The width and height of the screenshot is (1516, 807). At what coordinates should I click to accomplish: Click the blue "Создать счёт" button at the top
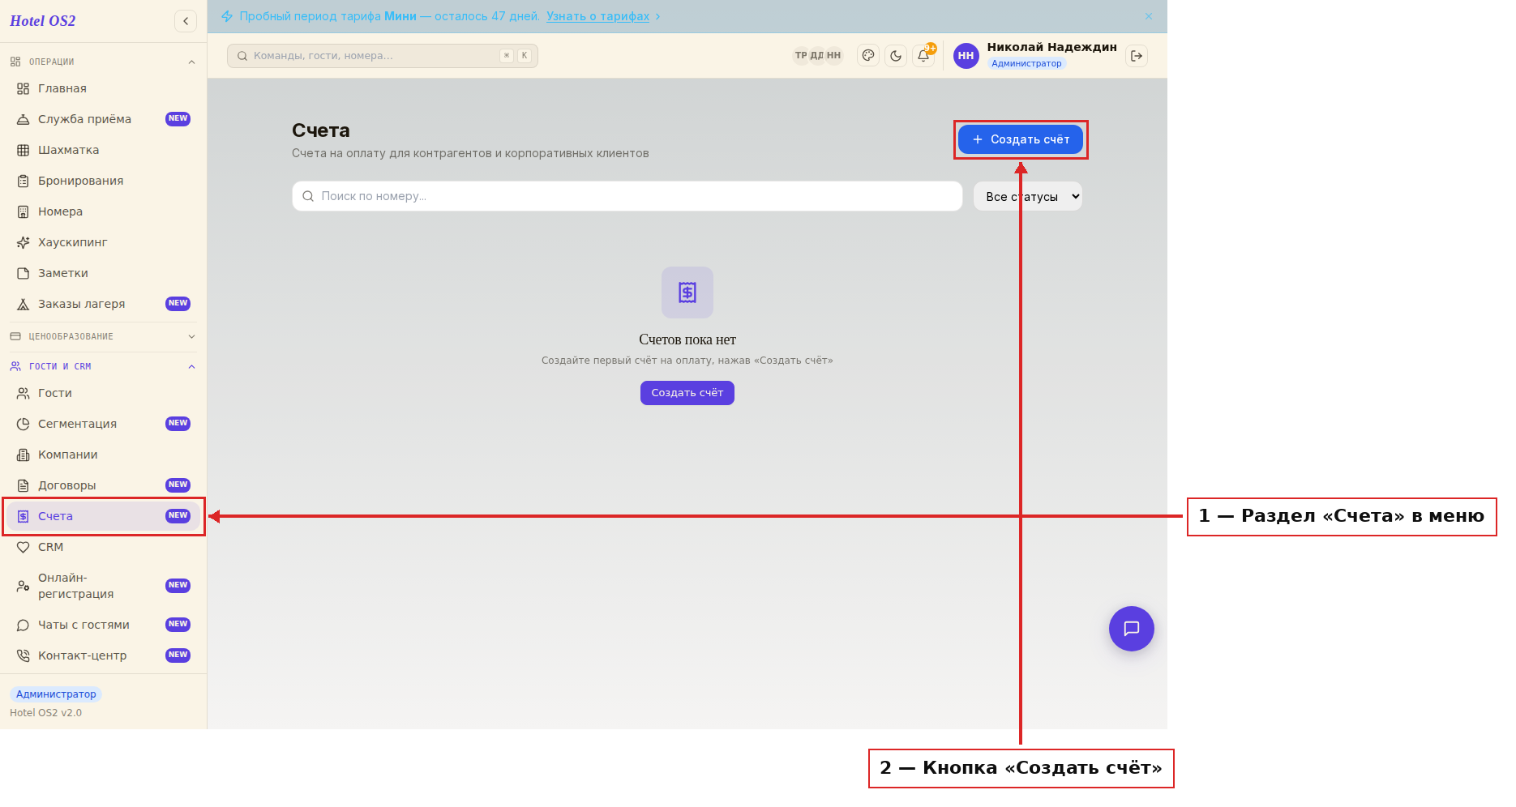click(x=1021, y=139)
